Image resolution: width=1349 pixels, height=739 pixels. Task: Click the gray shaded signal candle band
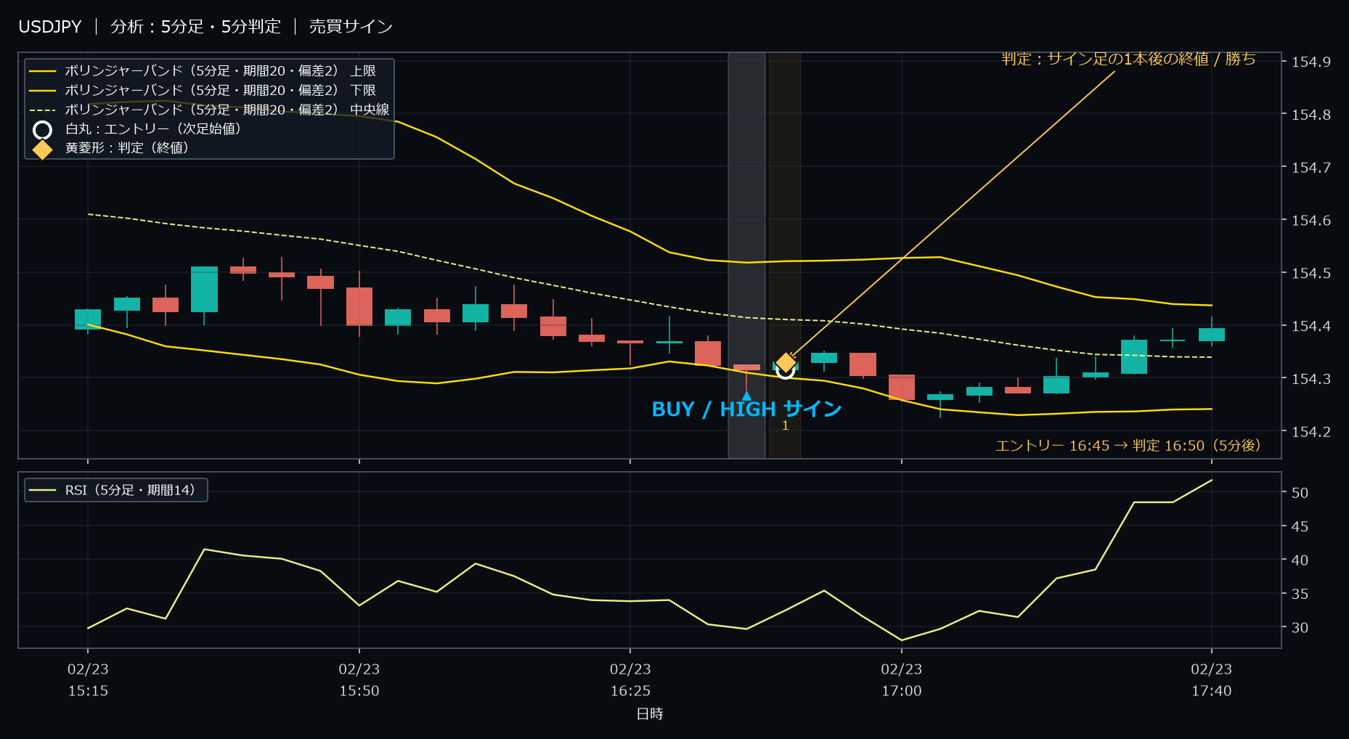(746, 255)
